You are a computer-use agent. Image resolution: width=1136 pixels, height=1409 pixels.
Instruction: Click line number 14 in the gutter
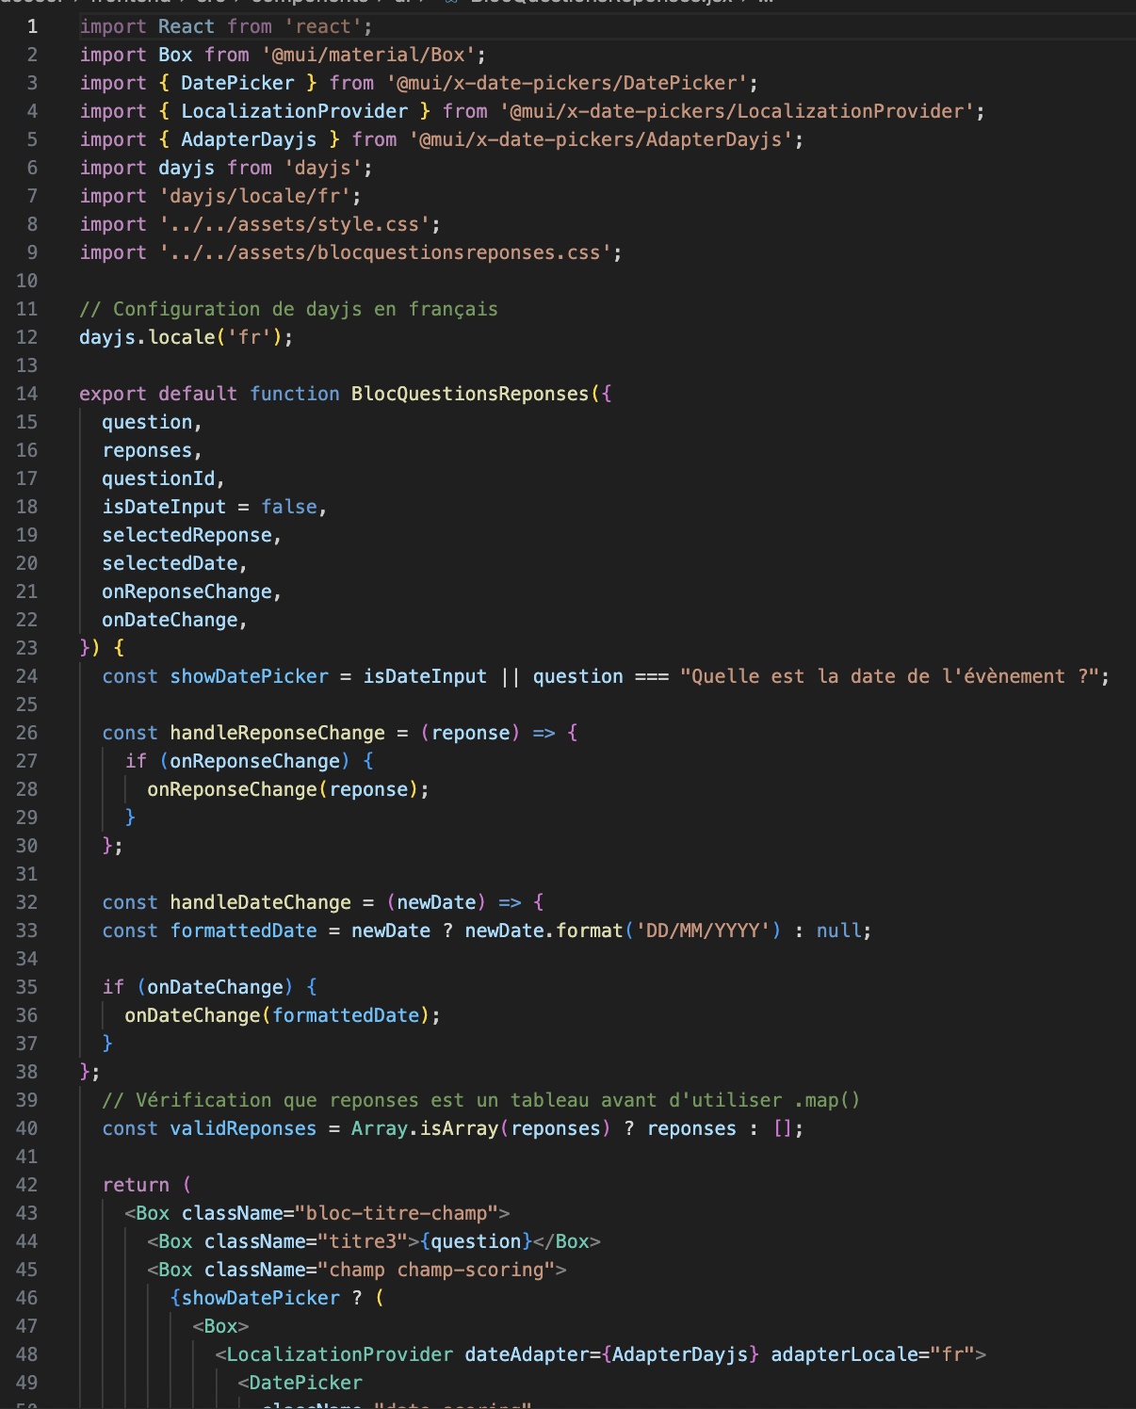pos(27,394)
